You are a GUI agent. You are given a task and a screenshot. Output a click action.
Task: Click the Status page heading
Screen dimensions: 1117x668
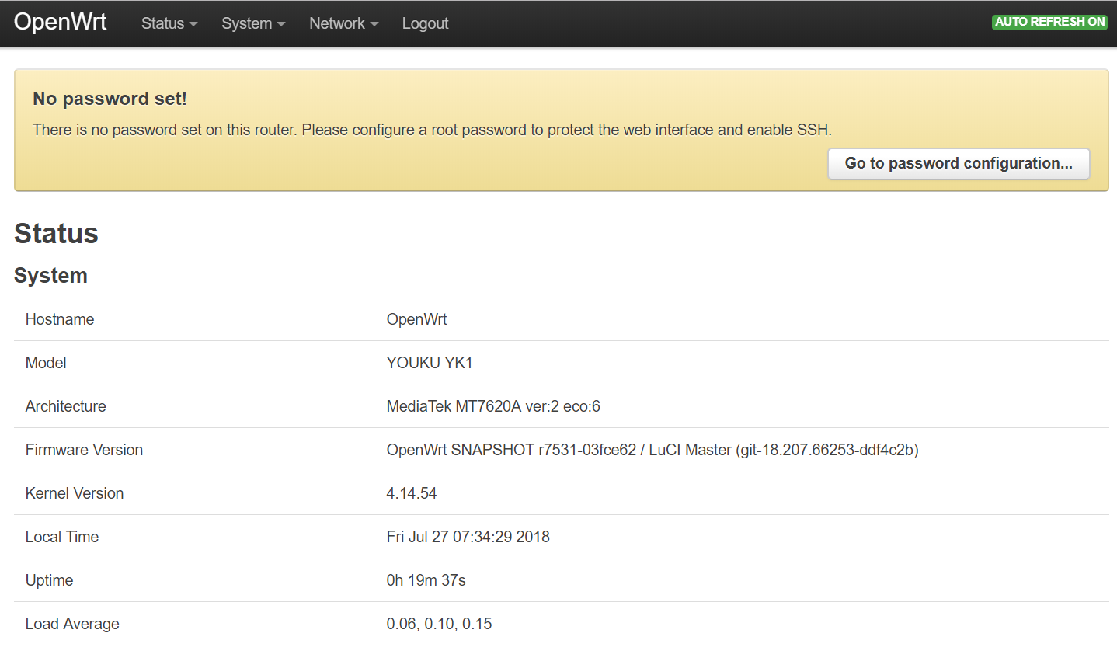(56, 233)
